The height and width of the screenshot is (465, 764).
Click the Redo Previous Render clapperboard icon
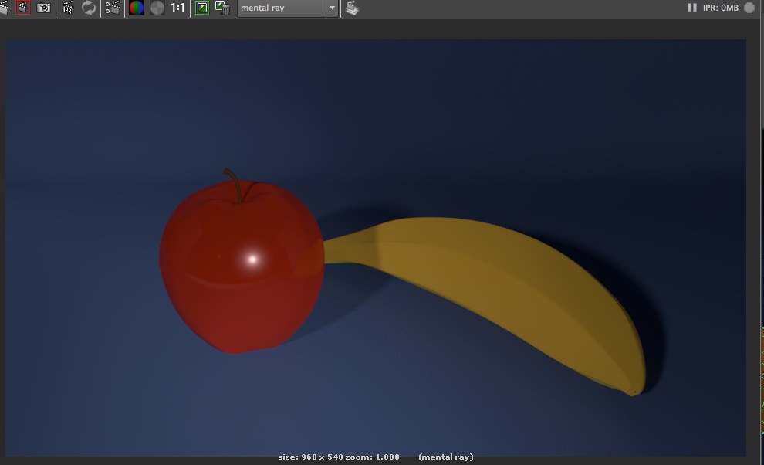[3, 8]
